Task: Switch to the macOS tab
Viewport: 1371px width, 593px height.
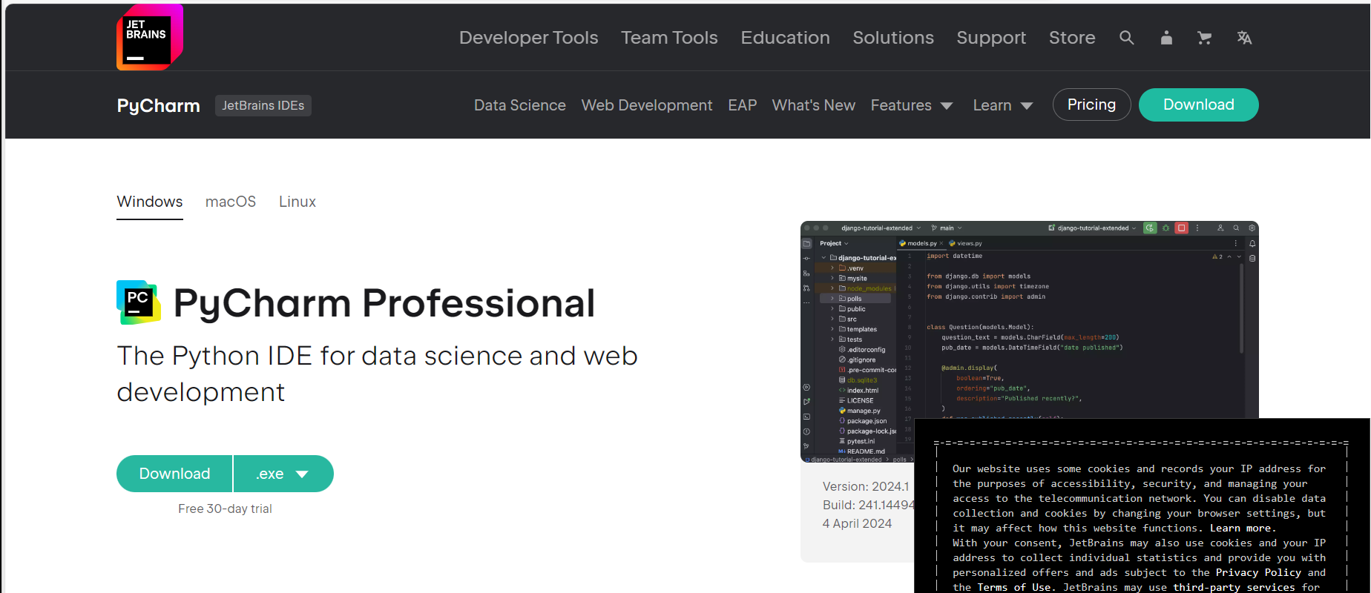Action: pos(231,202)
